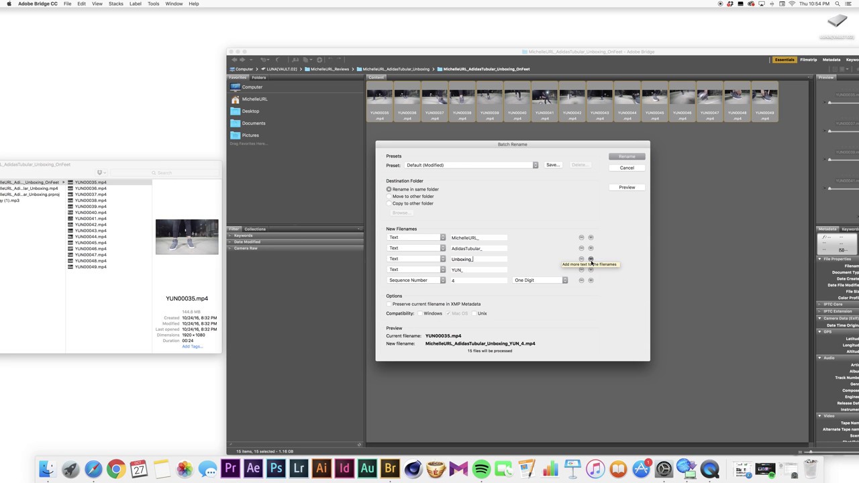Open Adobe Illustrator from the Dock
Viewport: 859px width, 483px height.
pos(321,468)
